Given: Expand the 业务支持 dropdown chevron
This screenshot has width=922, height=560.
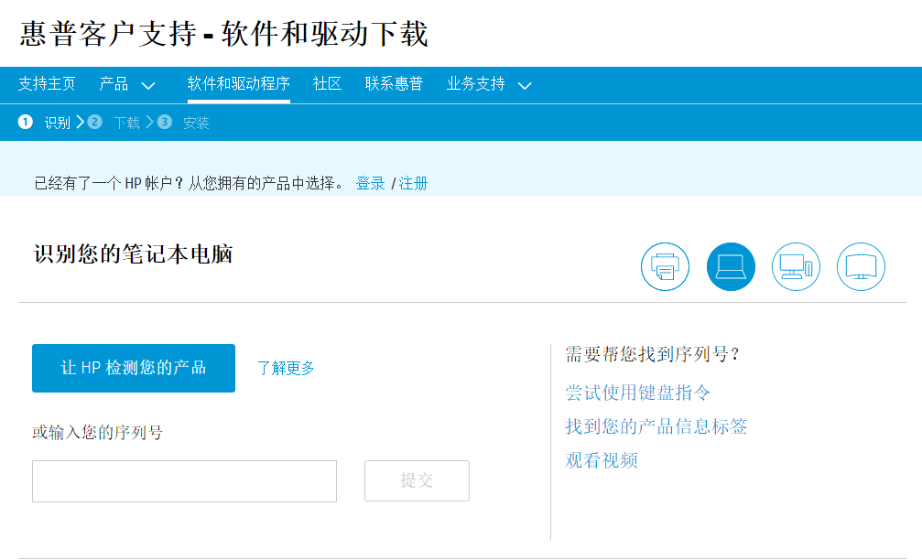Looking at the screenshot, I should point(525,86).
